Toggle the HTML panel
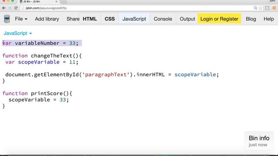278x156 pixels. 90,19
